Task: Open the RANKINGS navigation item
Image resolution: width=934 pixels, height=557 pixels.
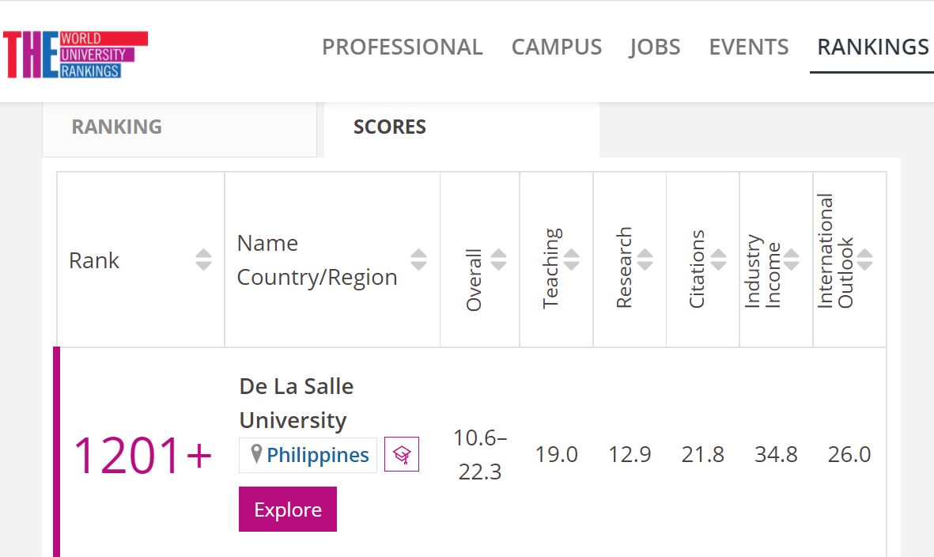Action: (x=872, y=47)
